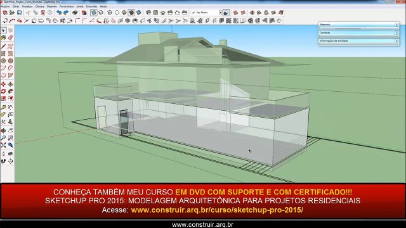Select the Walk footprints tool
406x228 pixels.
pos(3,161)
